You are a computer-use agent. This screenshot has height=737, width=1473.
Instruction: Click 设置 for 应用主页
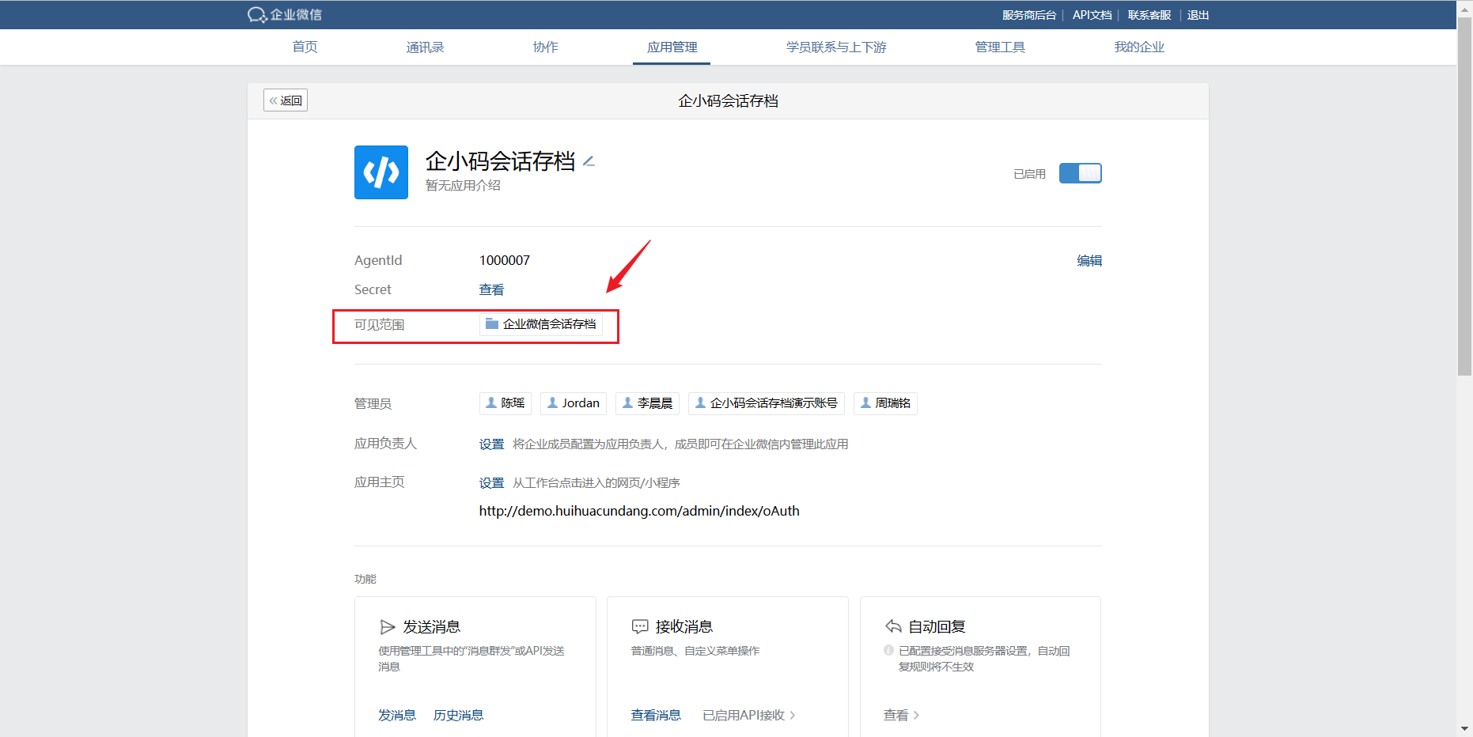click(x=491, y=482)
